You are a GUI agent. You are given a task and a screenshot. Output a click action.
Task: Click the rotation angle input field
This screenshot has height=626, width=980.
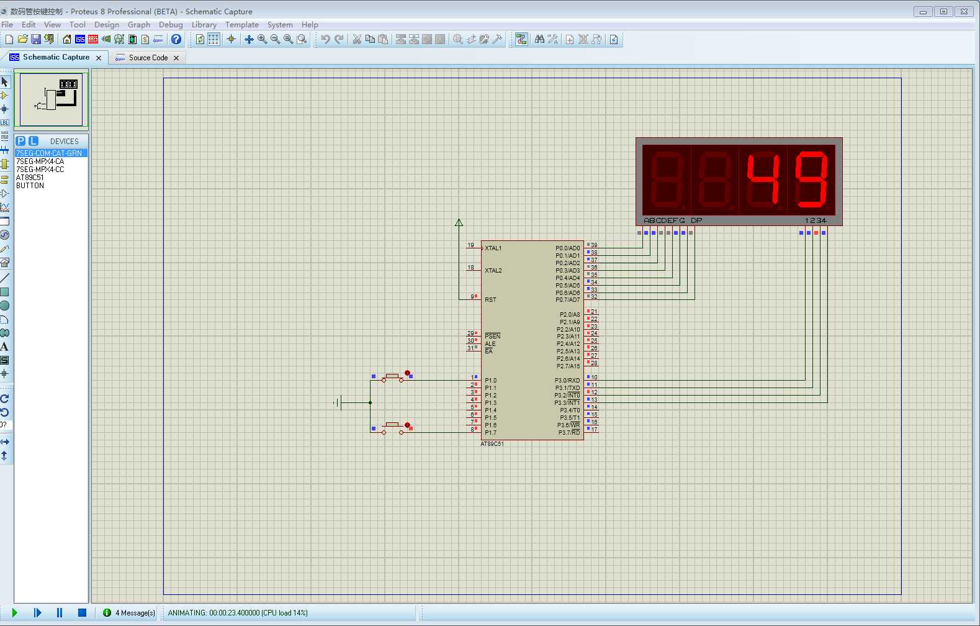coord(6,425)
